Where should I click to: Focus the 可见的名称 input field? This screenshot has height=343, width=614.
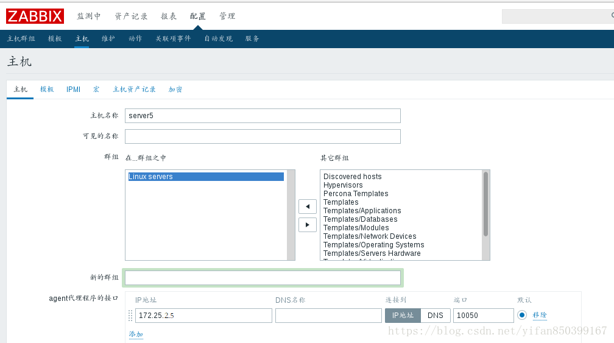coord(263,136)
